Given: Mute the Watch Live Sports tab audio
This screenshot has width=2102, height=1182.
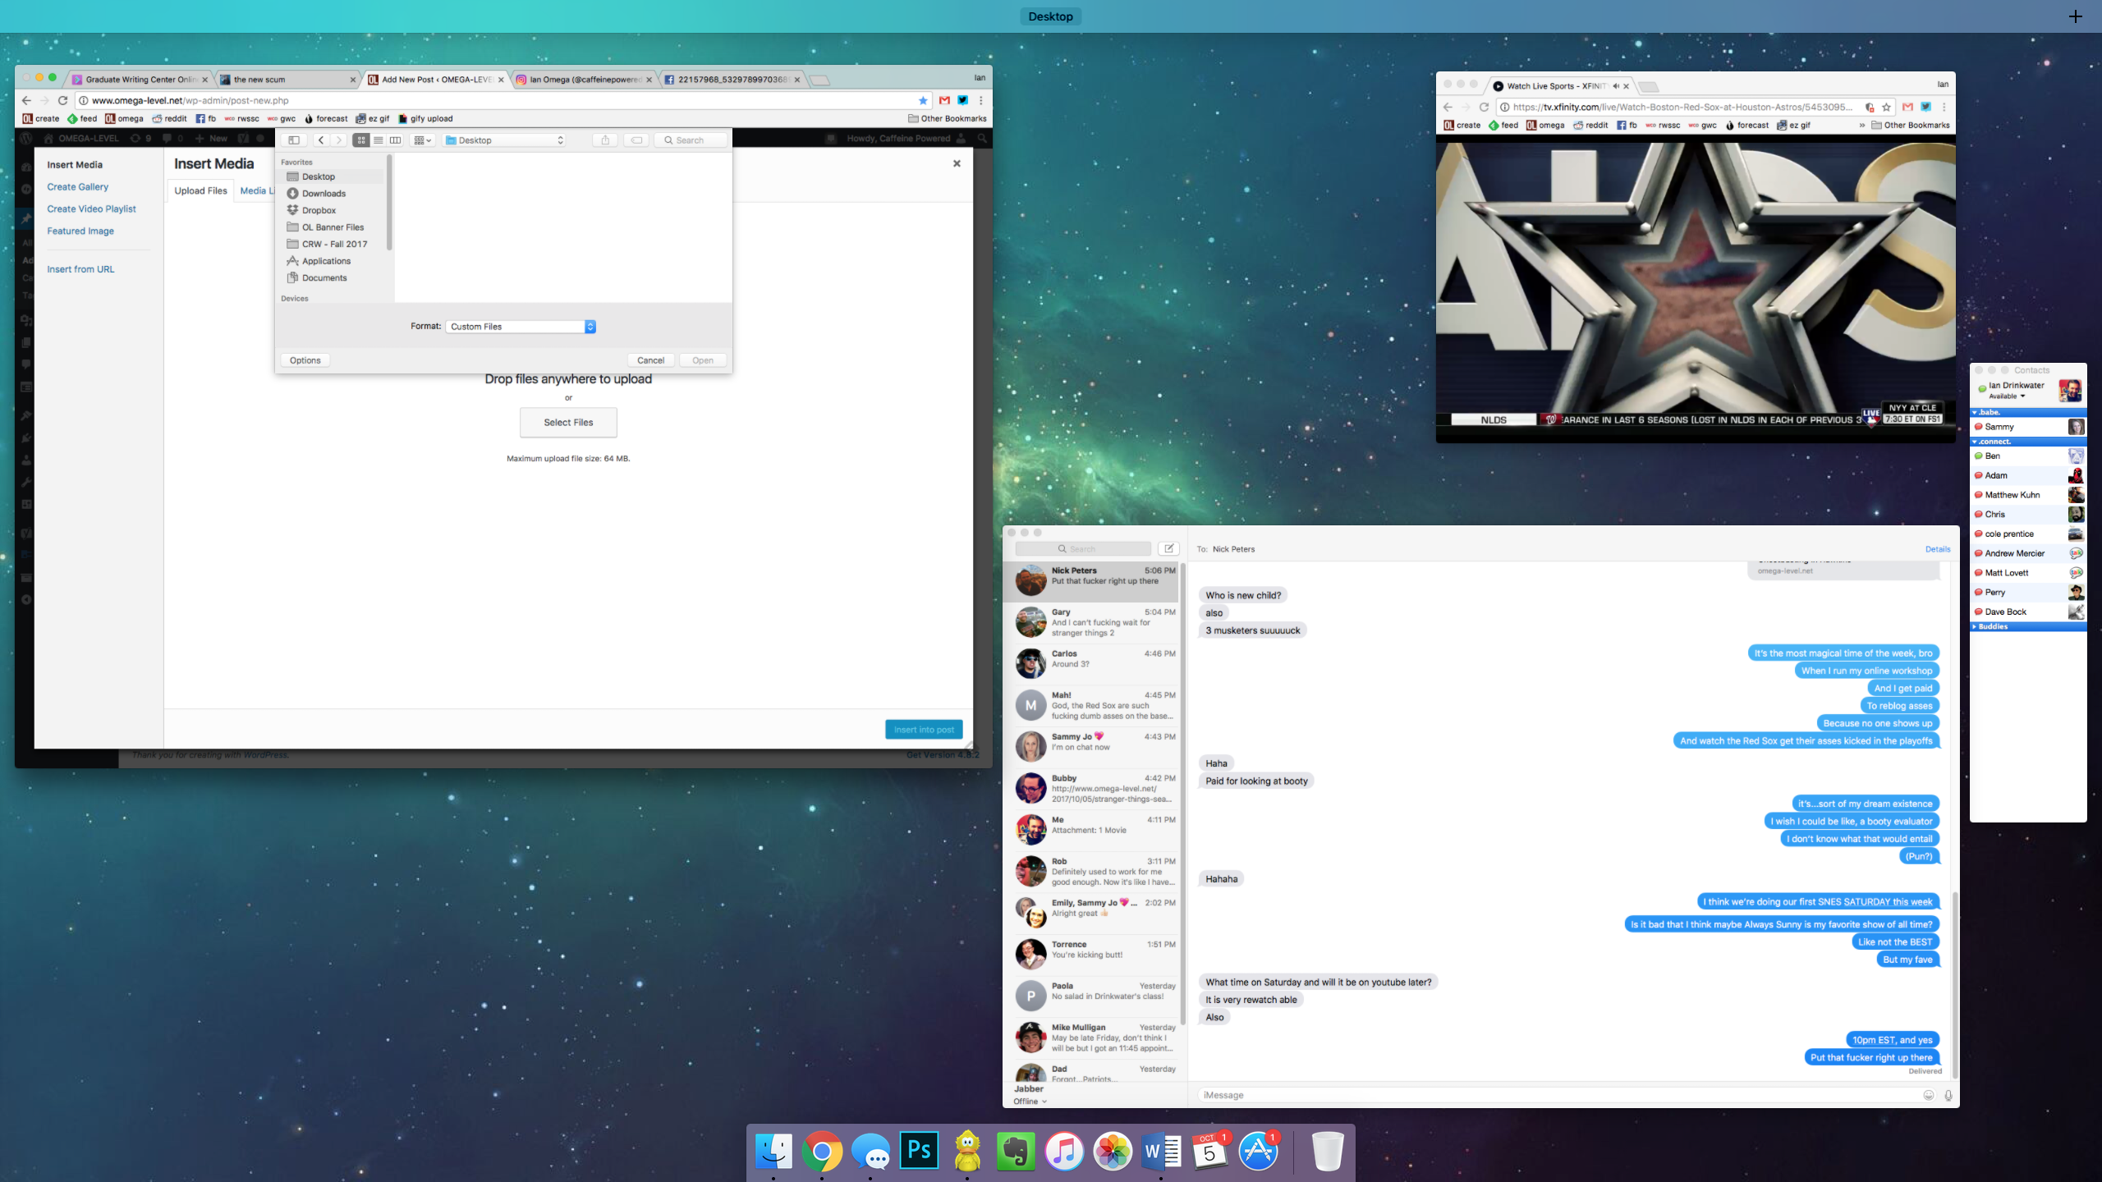Looking at the screenshot, I should point(1615,86).
